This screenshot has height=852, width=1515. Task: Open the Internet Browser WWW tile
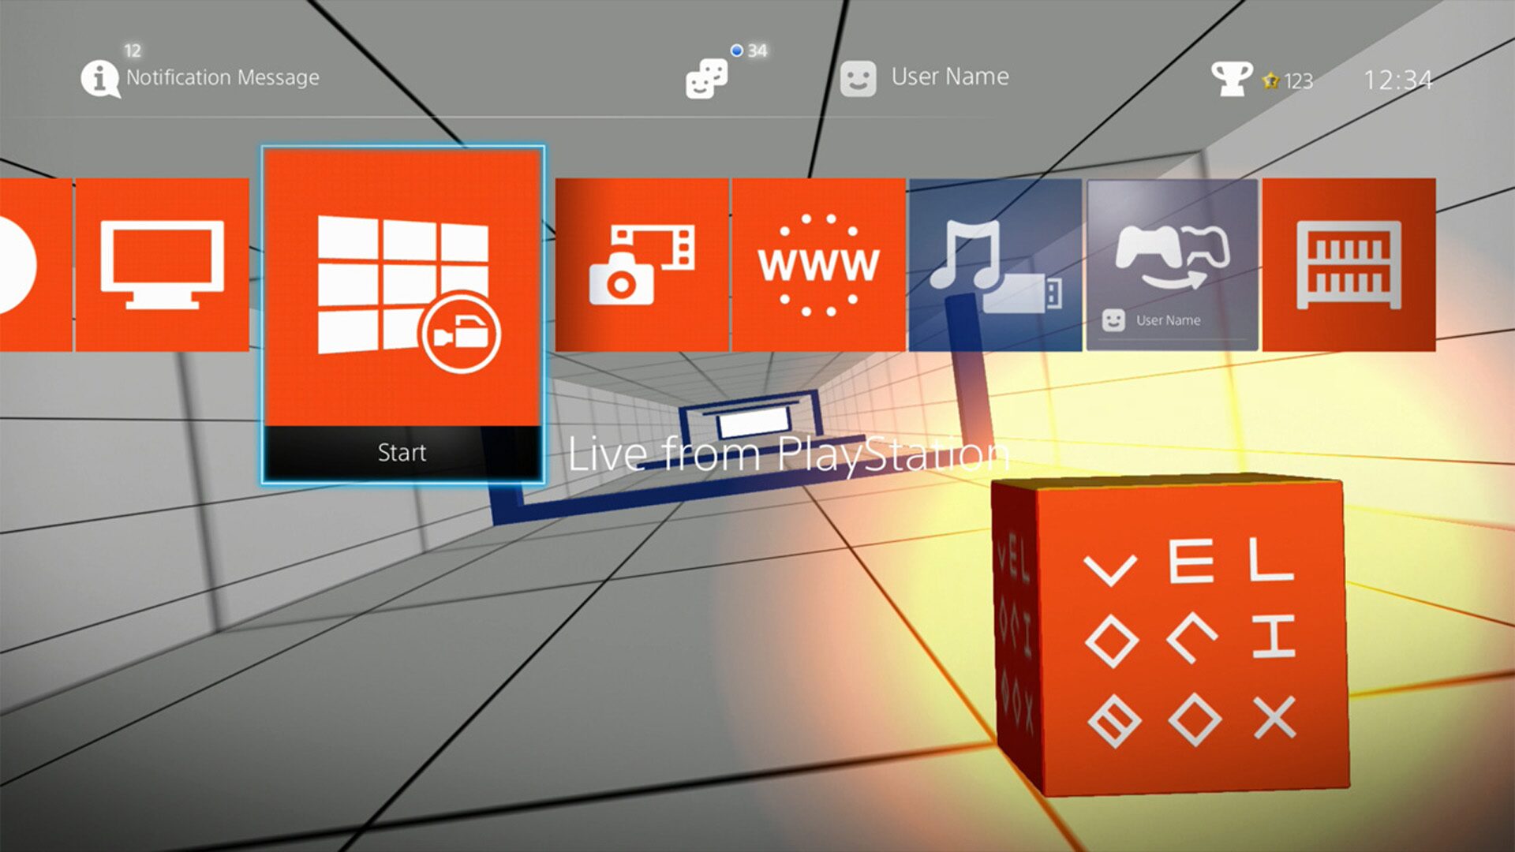816,265
